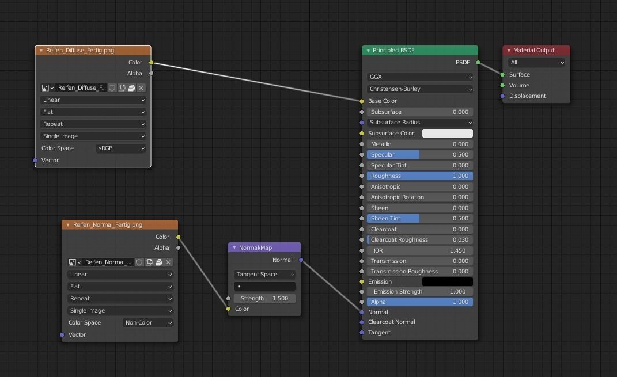Click the Transmission value field

(x=420, y=261)
